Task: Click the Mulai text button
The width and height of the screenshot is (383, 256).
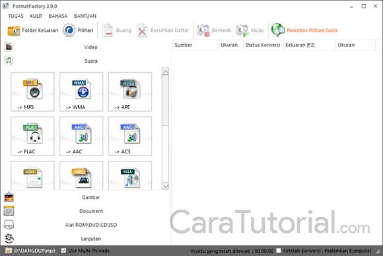Action: click(258, 30)
